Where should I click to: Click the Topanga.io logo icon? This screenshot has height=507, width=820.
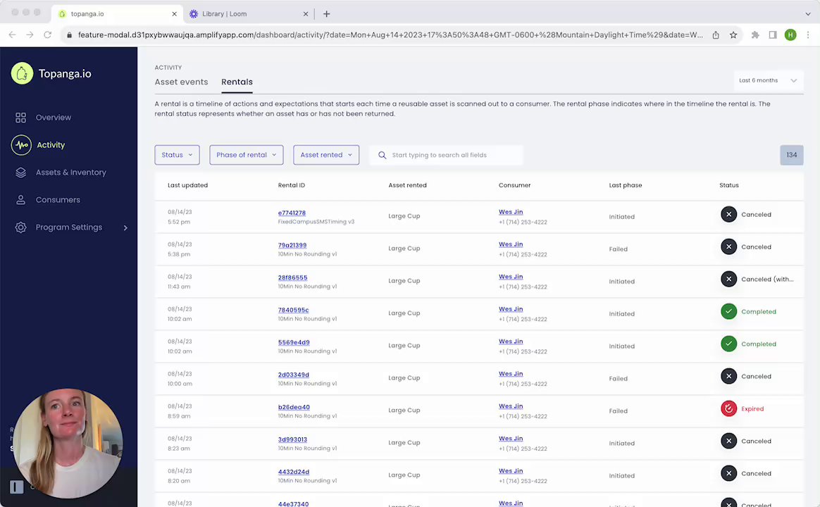click(22, 73)
